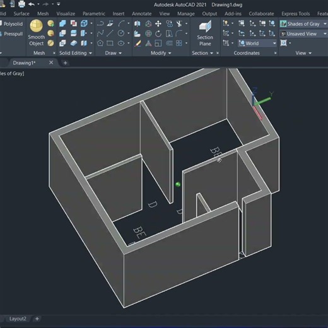Click the Z-axis vector UCS icon
Image resolution: width=328 pixels, height=328 pixels.
click(x=262, y=33)
